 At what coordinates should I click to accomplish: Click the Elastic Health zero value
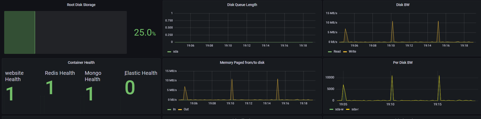130,87
